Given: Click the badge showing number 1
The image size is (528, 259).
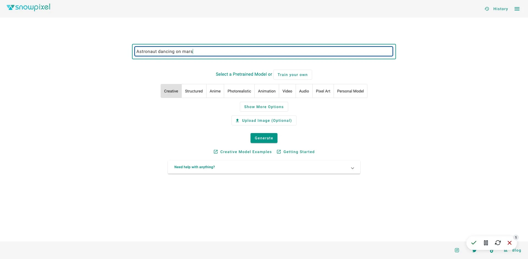Looking at the screenshot, I should tap(516, 238).
